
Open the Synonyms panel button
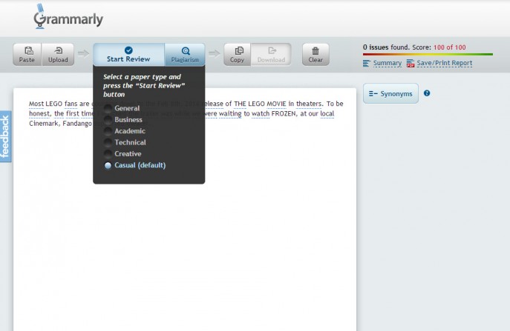[x=390, y=93]
